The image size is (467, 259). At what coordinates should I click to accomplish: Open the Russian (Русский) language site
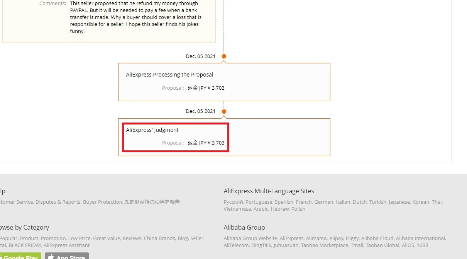(x=233, y=202)
